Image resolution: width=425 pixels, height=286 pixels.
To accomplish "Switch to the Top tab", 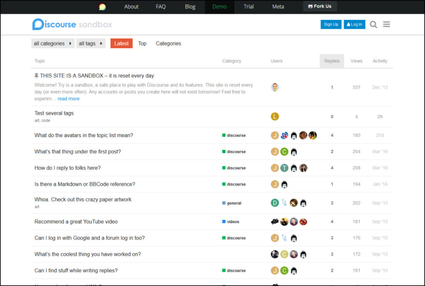I will pyautogui.click(x=142, y=43).
